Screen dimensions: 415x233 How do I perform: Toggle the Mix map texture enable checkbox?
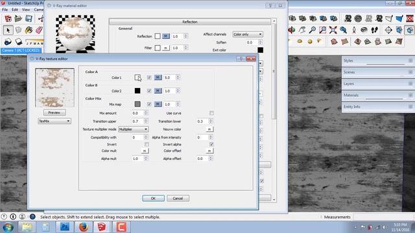(149, 104)
